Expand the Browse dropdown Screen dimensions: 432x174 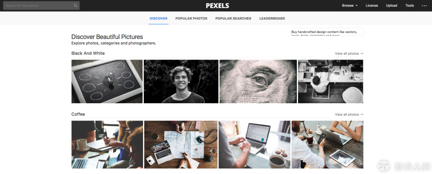349,6
